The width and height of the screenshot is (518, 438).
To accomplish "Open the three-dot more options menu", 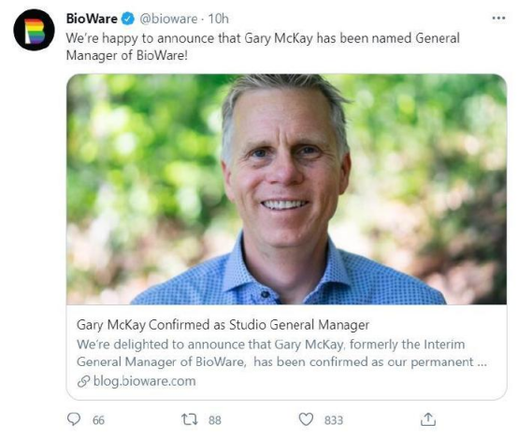I will [498, 18].
